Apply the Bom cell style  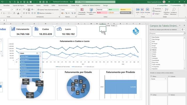tap(114, 10)
